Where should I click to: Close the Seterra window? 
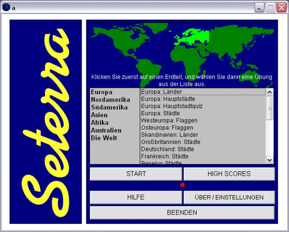tap(281, 8)
